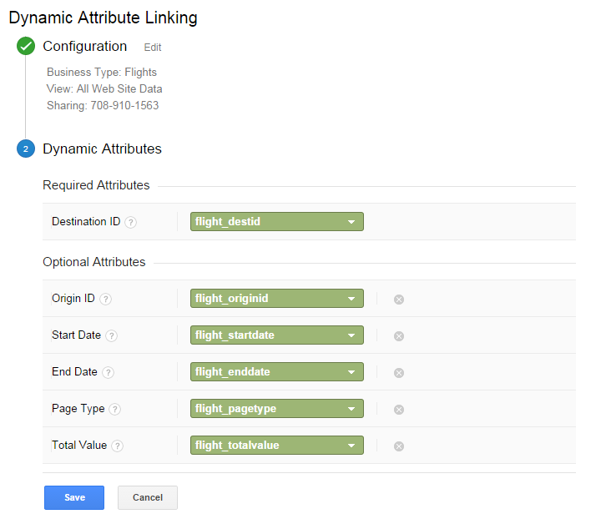The width and height of the screenshot is (606, 524).
Task: Click the Page Type help icon
Action: [x=115, y=409]
